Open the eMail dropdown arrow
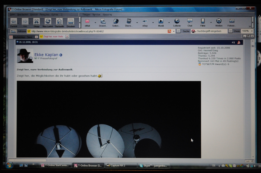Image resolution: width=261 pixels, height=173 pixels. 95,22
